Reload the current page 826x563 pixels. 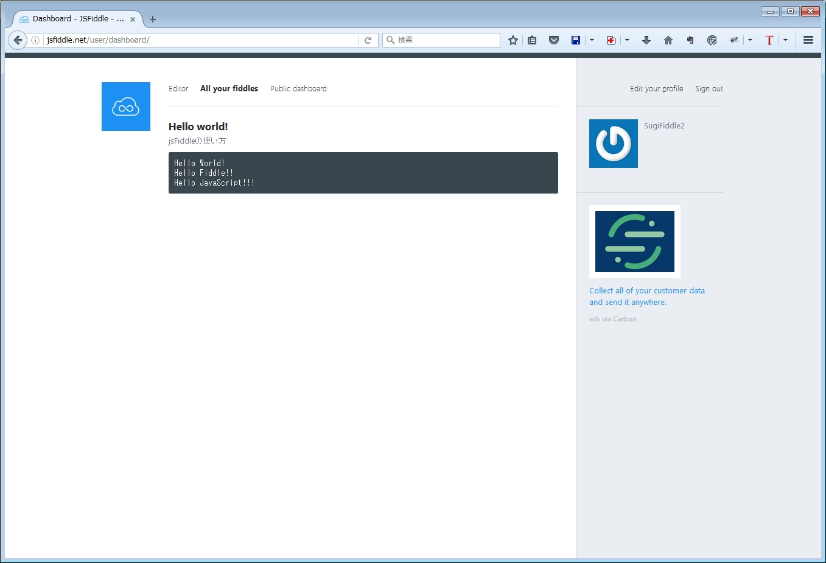tap(368, 40)
